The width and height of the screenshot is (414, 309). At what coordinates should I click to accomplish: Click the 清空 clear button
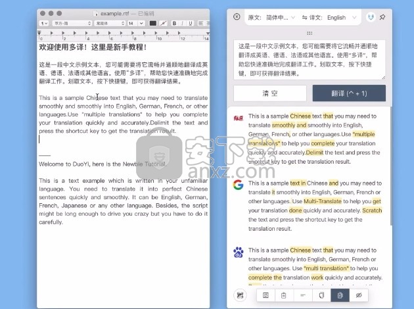point(270,93)
